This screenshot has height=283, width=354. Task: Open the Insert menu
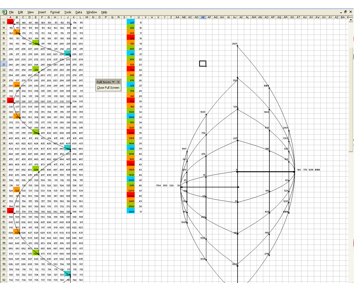click(x=42, y=12)
